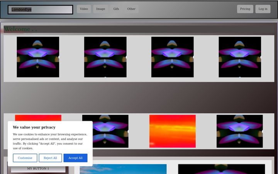Click the LondonEye search field

tap(40, 10)
